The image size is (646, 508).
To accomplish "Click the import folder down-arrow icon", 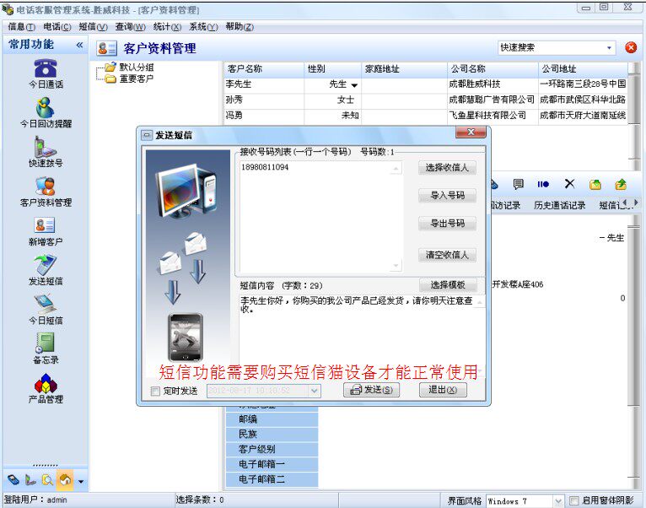I will (x=595, y=184).
